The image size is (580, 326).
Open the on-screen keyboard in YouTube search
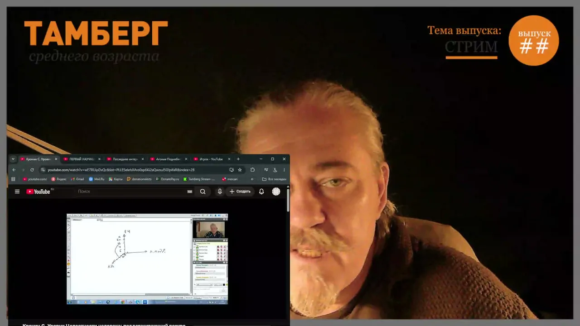(190, 192)
